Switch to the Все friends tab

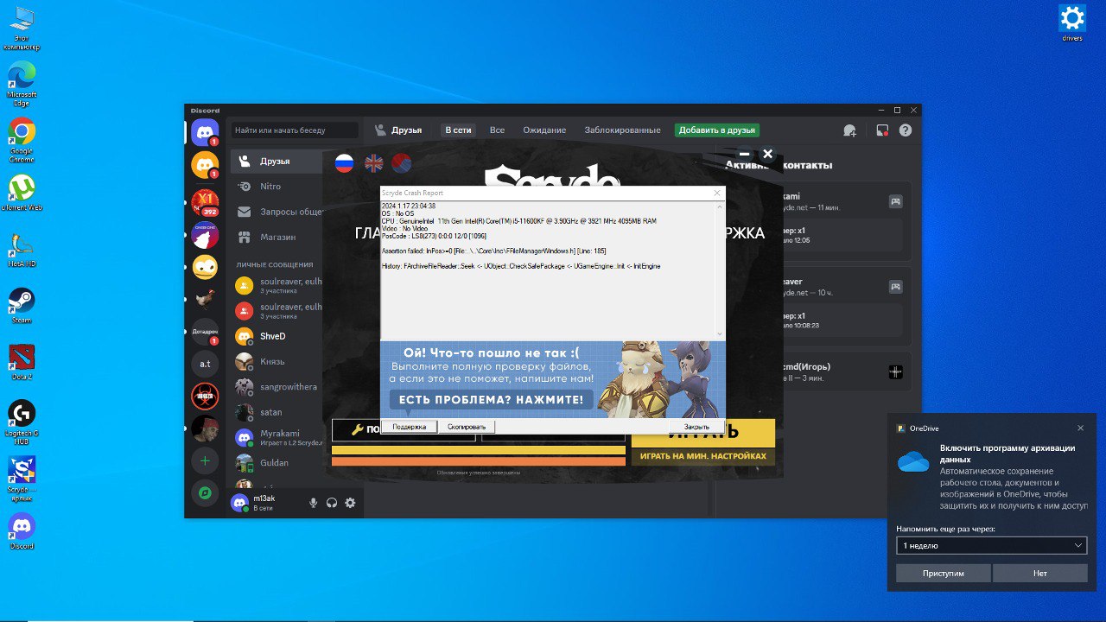click(x=497, y=130)
